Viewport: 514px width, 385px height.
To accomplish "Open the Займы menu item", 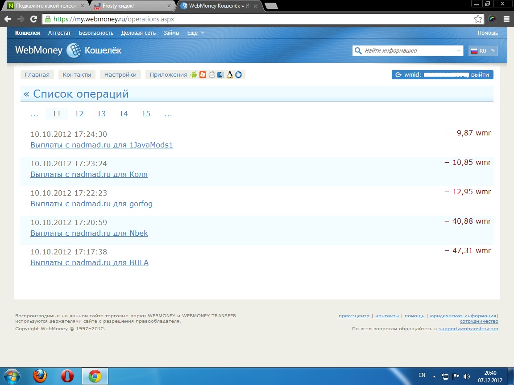I will click(171, 33).
